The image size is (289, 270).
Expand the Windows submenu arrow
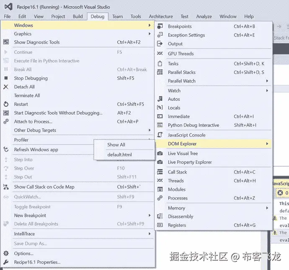point(150,25)
